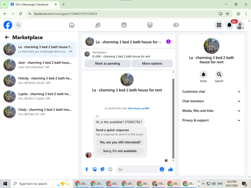Click Mark as pending button
This screenshot has width=251, height=188.
(x=107, y=64)
